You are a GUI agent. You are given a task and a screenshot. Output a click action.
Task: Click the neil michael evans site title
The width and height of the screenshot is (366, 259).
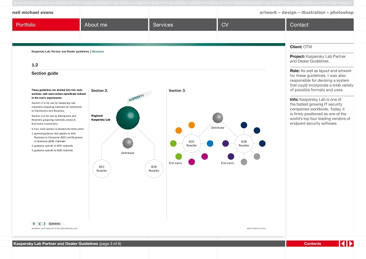click(33, 12)
